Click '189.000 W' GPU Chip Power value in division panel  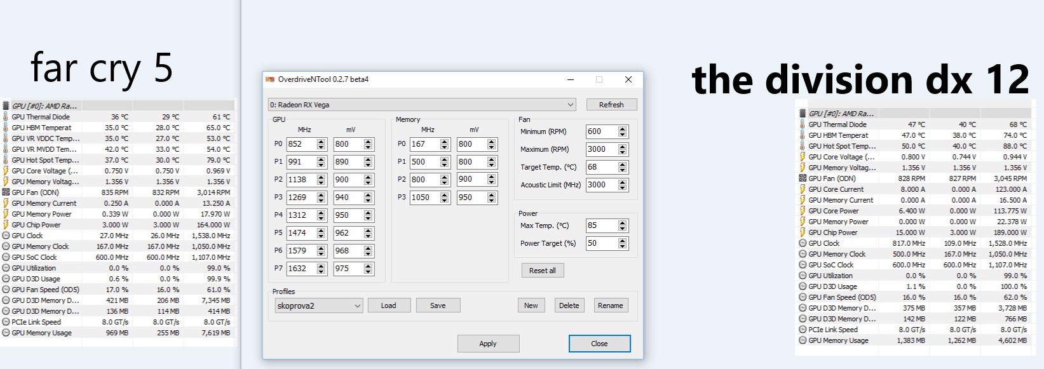(x=1010, y=232)
